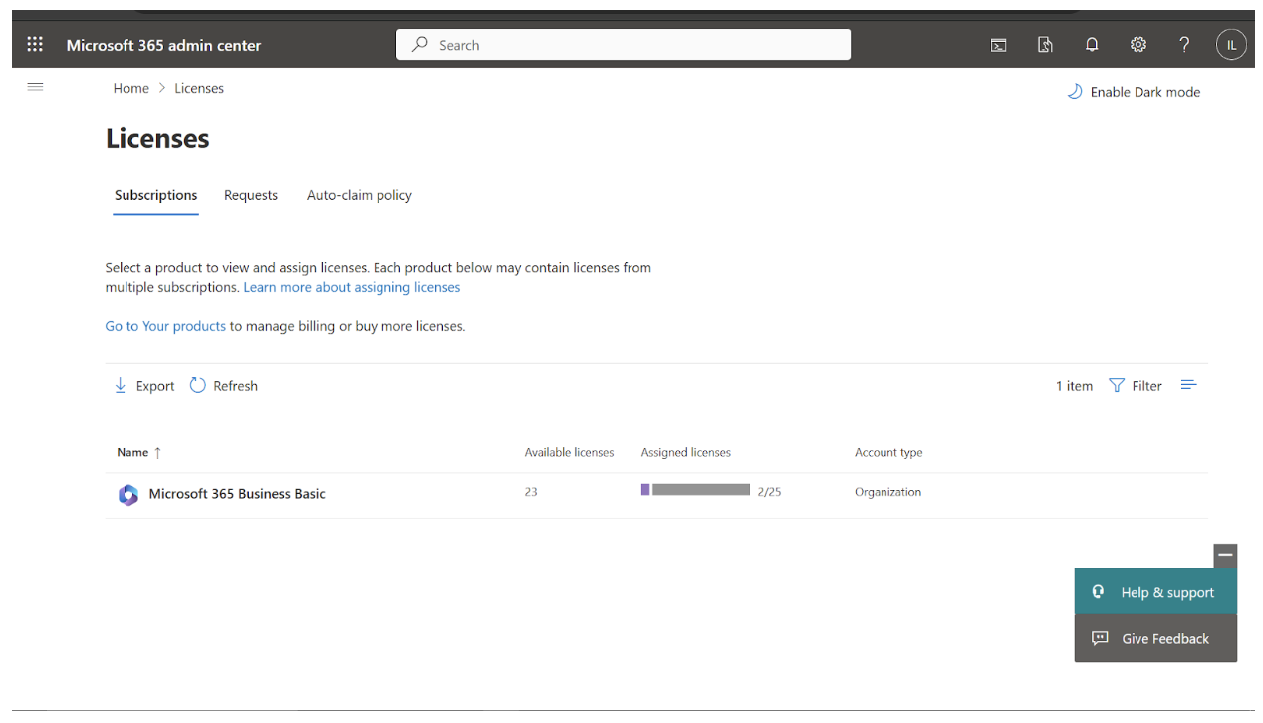Screen dimensions: 1263x723
Task: Click the Export download arrow icon
Action: [x=120, y=385]
